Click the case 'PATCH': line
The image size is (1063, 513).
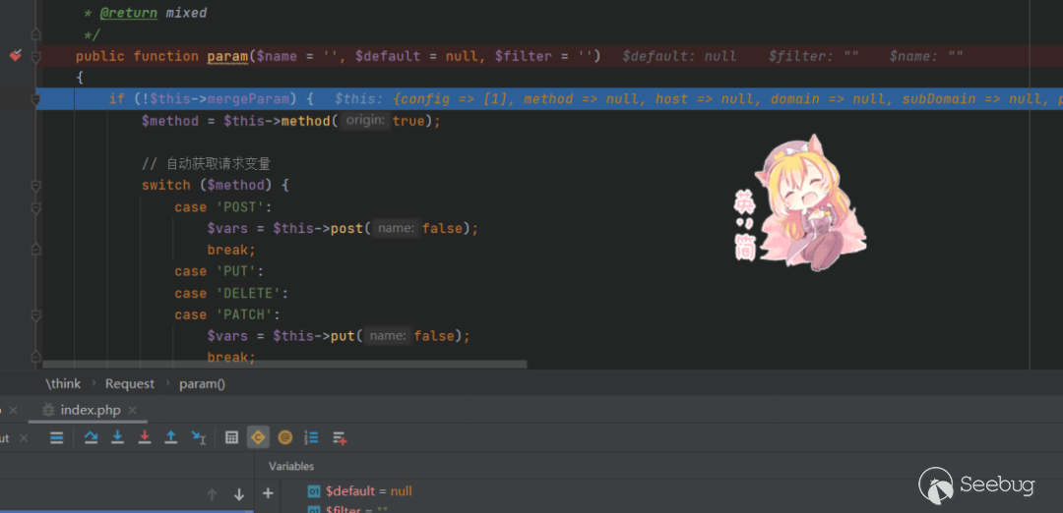point(227,314)
